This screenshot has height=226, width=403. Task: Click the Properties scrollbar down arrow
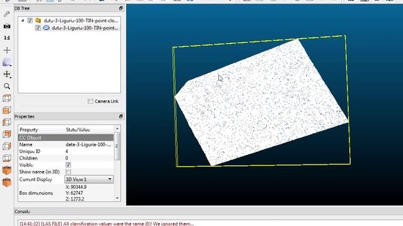117,198
